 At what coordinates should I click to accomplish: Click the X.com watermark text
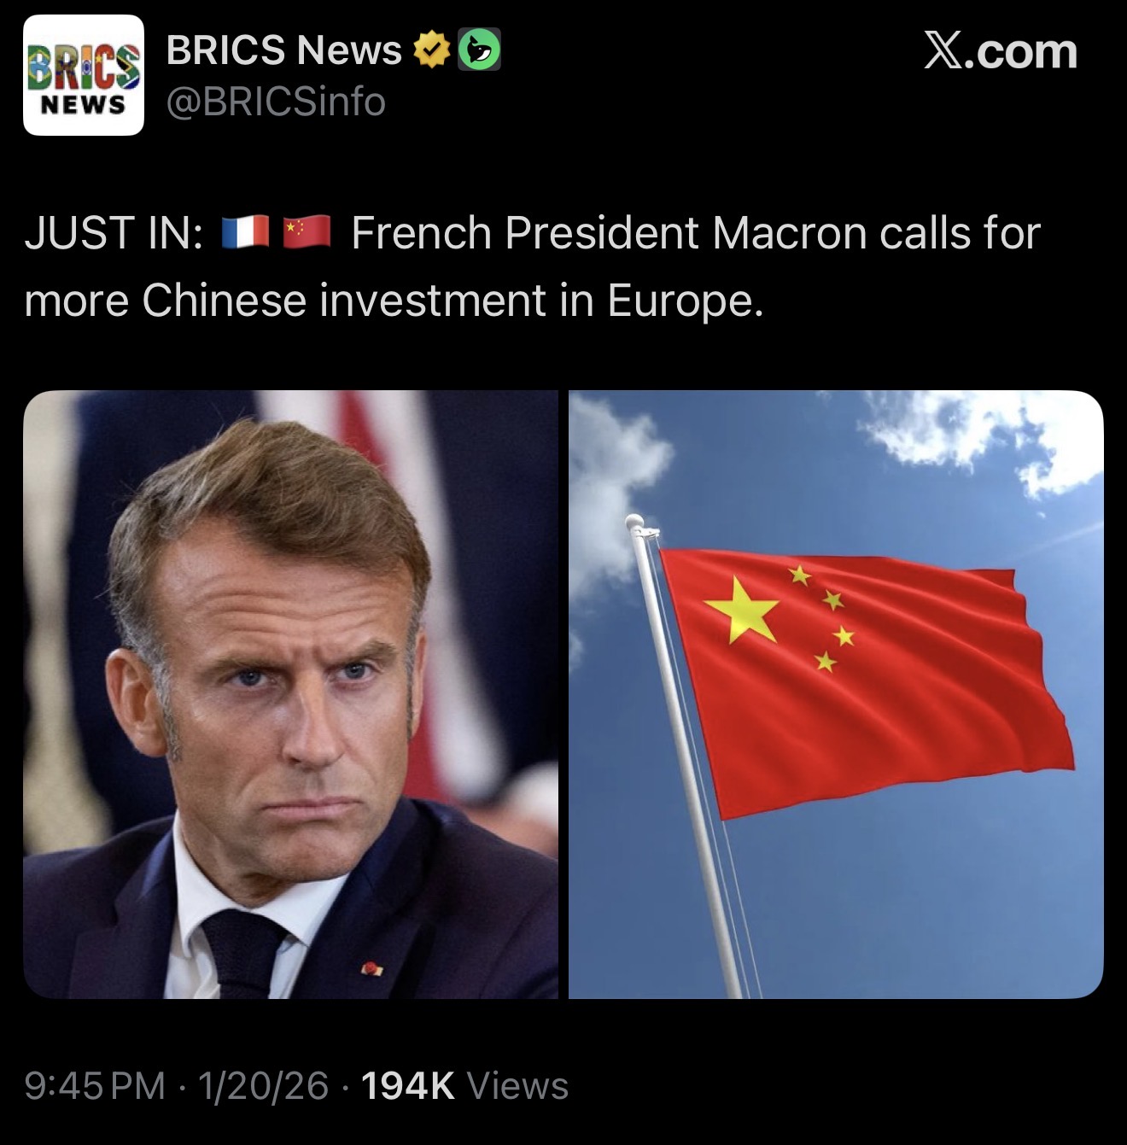(1001, 51)
